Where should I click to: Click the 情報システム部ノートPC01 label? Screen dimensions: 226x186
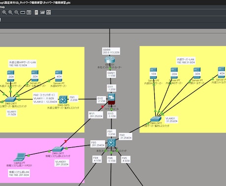pos(19,165)
